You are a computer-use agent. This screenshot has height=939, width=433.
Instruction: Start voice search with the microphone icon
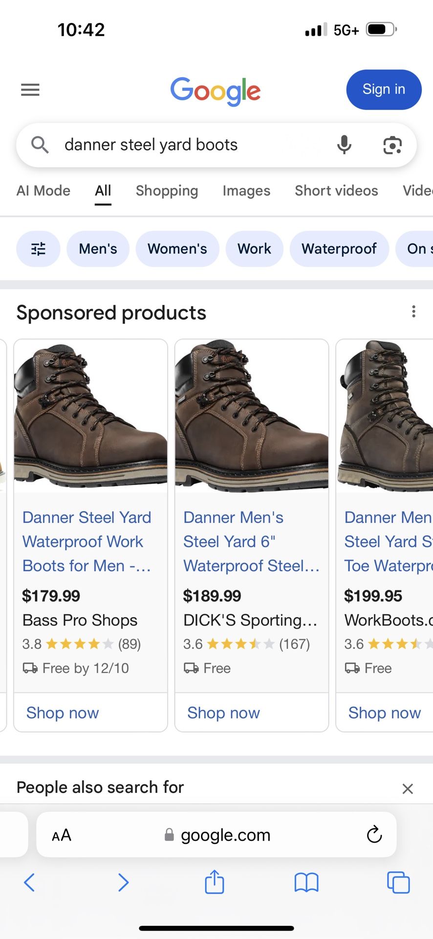coord(345,145)
